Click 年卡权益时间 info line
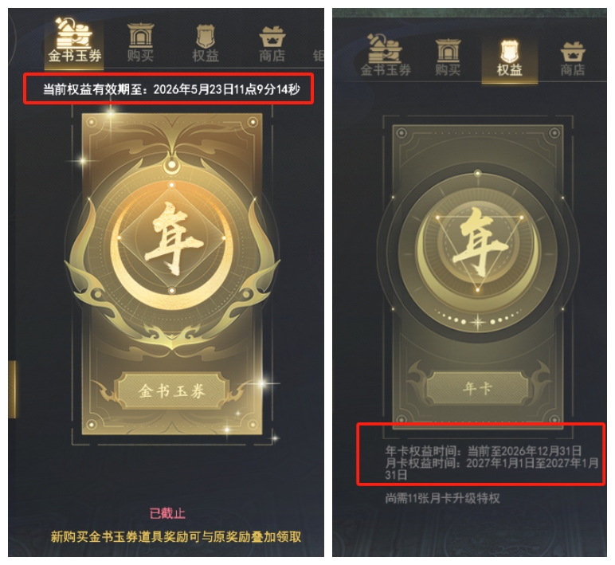Screen dimensions: 615x565 click(484, 450)
